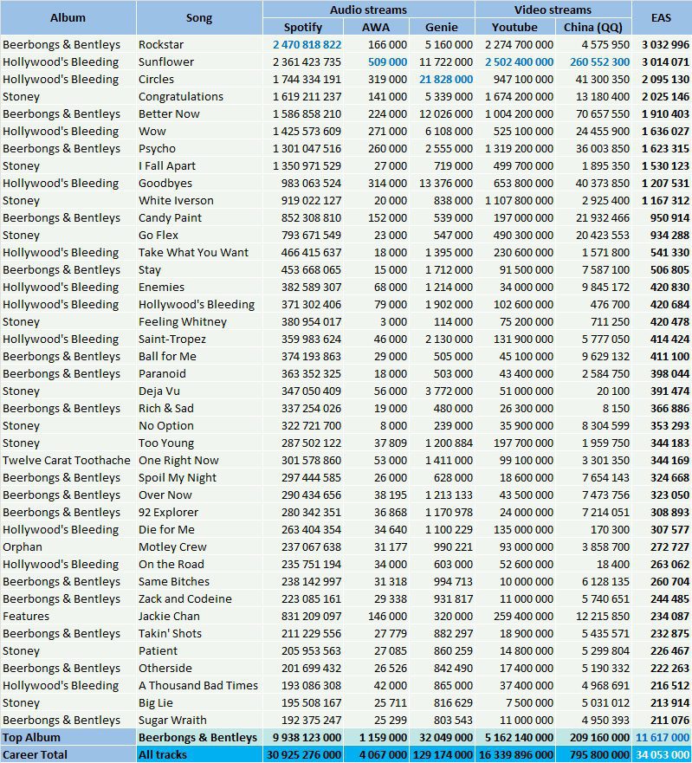This screenshot has height=763, width=692.
Task: Click the Same Bitches song cell
Action: 199,582
